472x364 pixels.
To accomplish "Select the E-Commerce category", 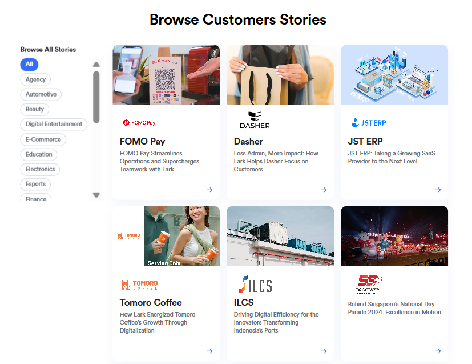I will tap(43, 139).
